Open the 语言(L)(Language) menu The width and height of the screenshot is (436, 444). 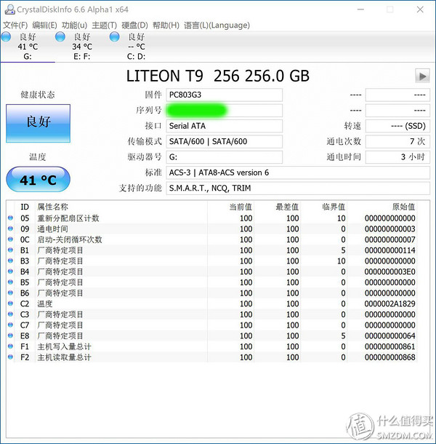click(x=217, y=25)
